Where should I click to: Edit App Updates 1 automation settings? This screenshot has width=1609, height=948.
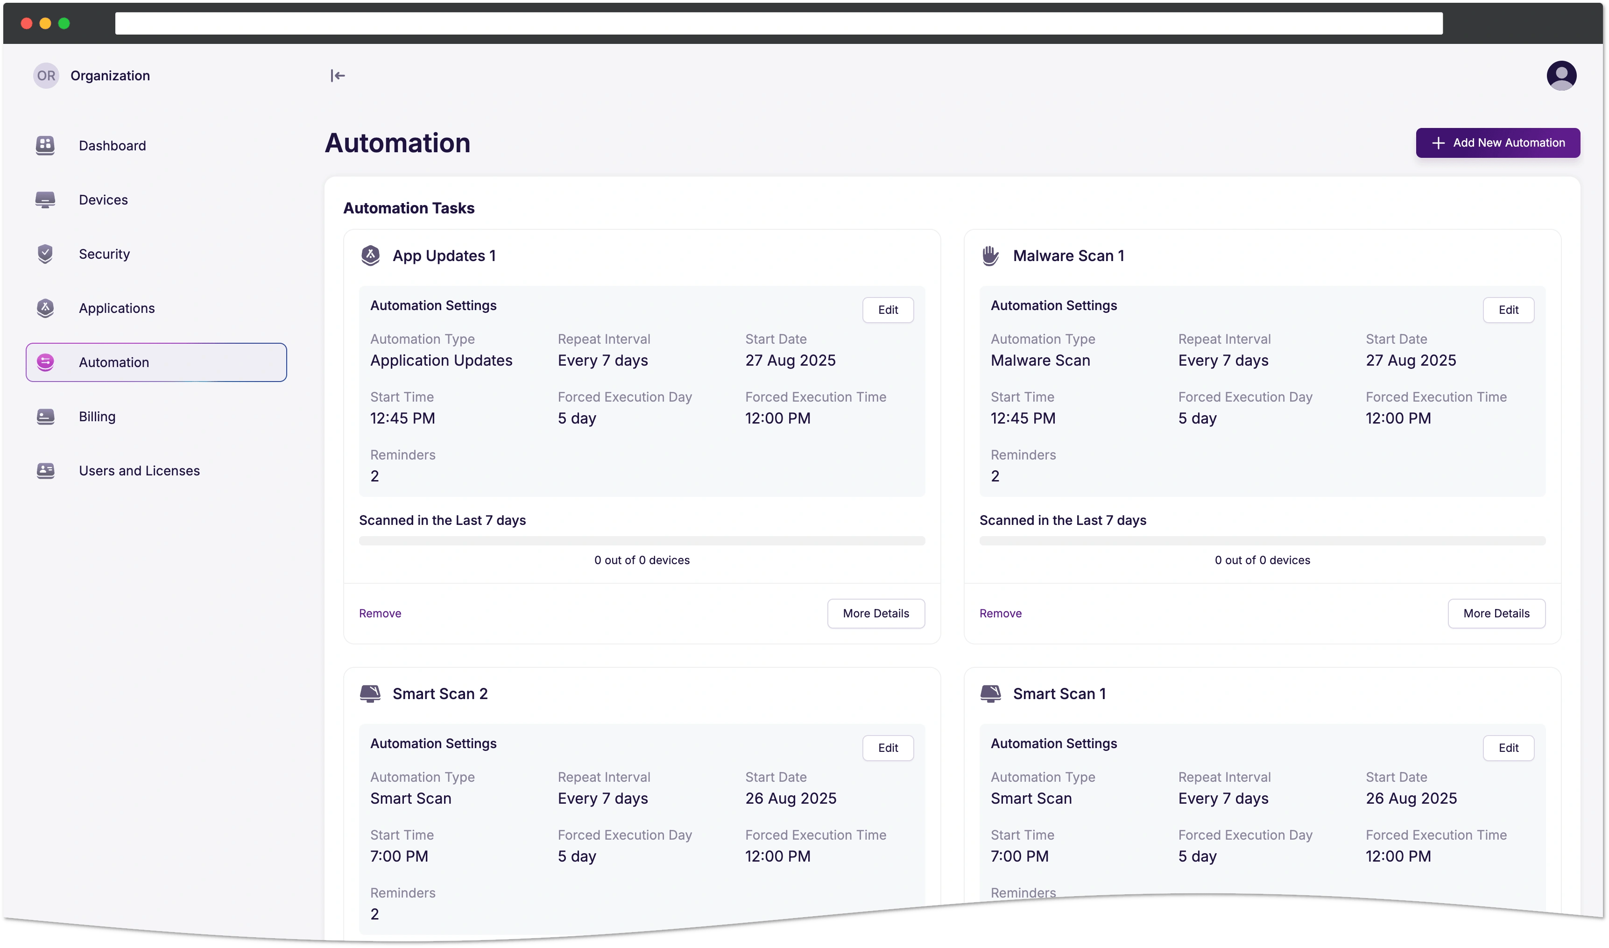tap(887, 310)
